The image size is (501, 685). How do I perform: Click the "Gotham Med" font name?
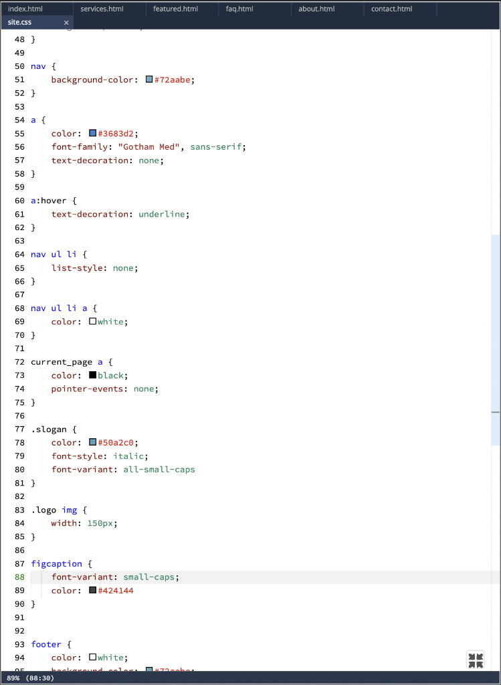pyautogui.click(x=149, y=147)
